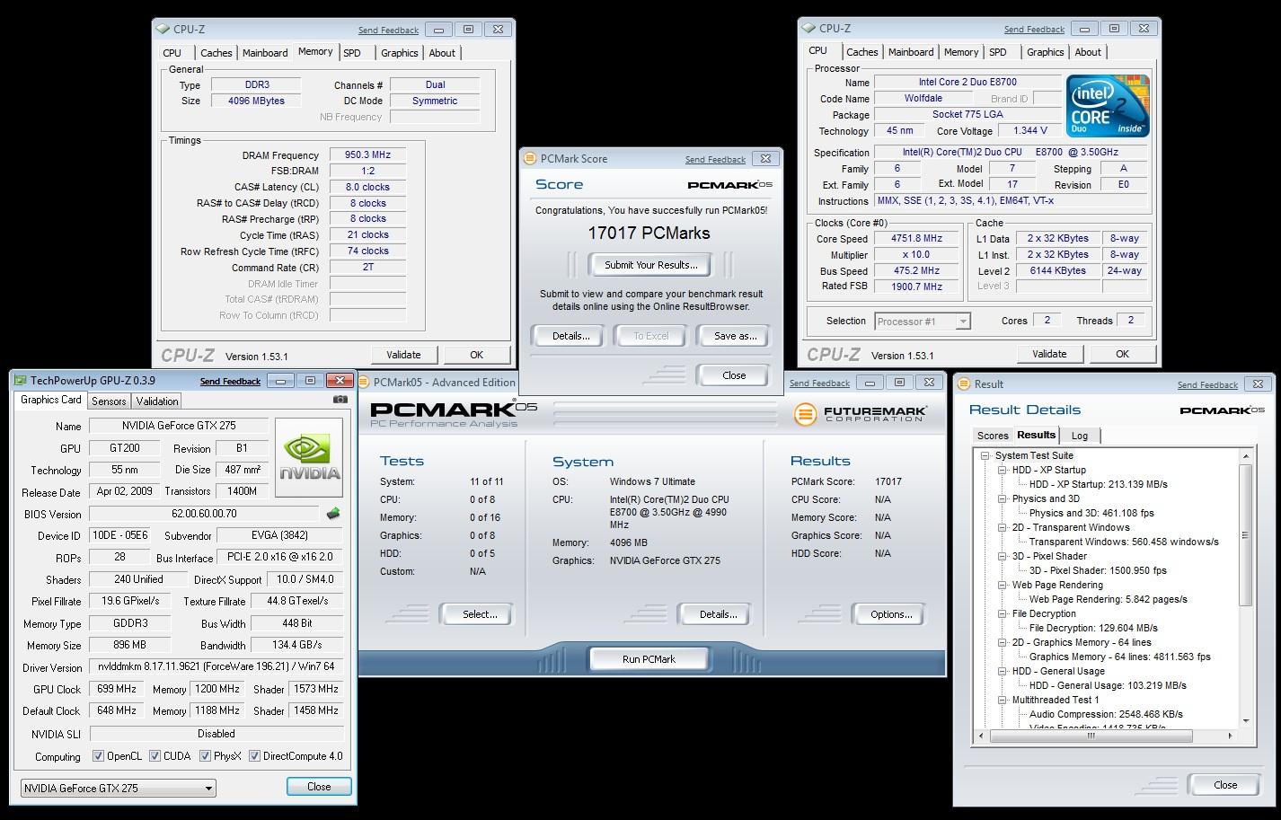Click Details button under System in PCMark05
Image resolution: width=1281 pixels, height=820 pixels.
(x=717, y=614)
